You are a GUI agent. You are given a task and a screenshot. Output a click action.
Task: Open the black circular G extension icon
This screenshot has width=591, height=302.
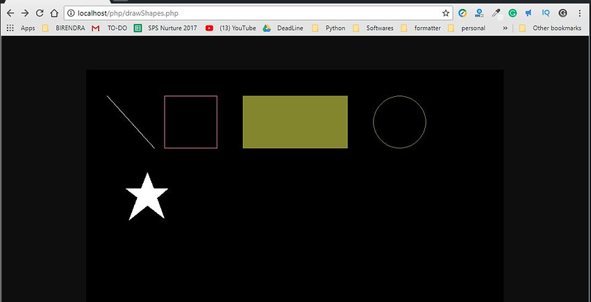[x=563, y=13]
